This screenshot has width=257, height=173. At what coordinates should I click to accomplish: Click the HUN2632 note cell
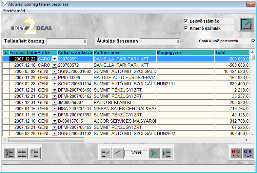point(186,133)
